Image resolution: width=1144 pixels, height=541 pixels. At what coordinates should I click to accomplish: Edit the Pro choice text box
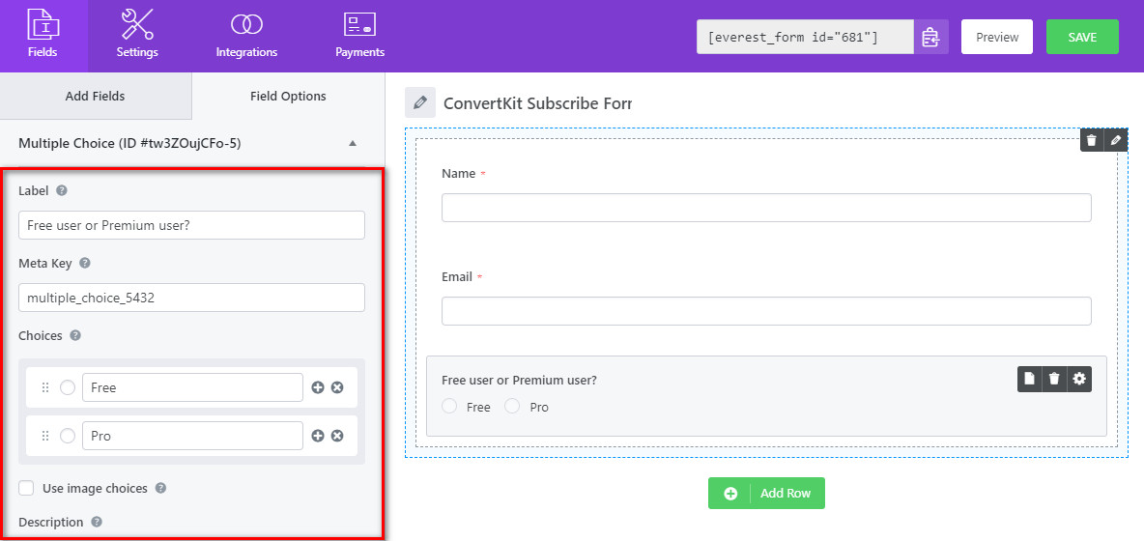tap(192, 436)
